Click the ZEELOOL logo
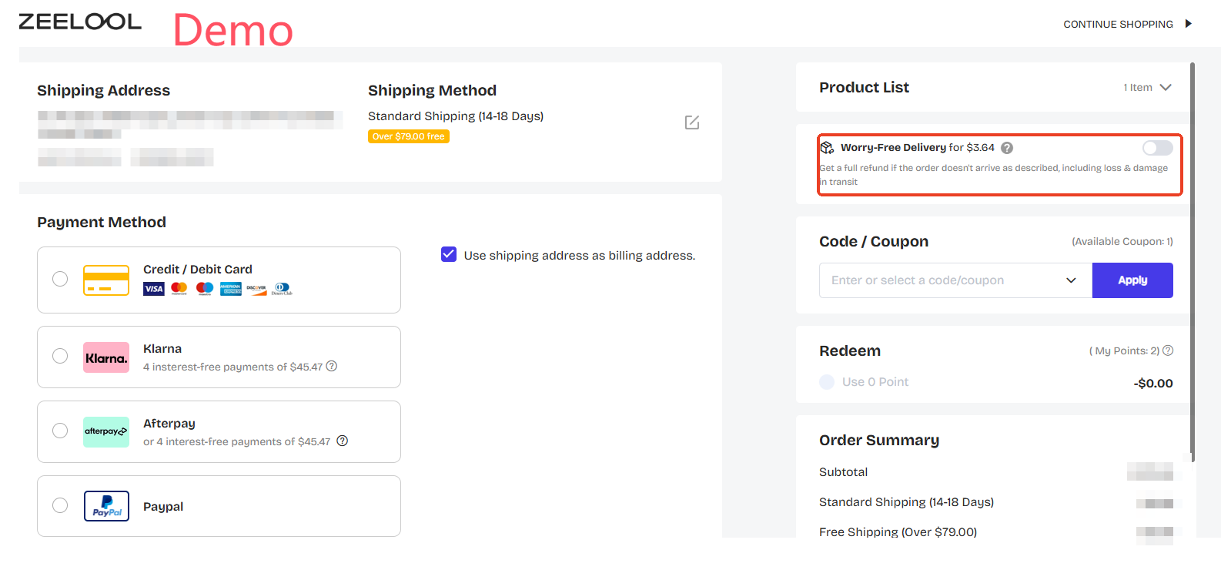 [80, 22]
